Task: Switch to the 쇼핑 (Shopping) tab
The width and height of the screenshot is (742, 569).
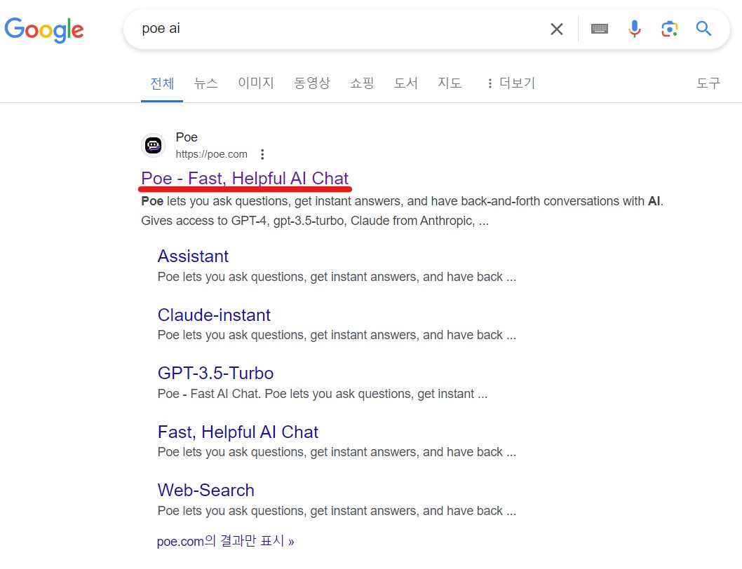Action: (362, 83)
